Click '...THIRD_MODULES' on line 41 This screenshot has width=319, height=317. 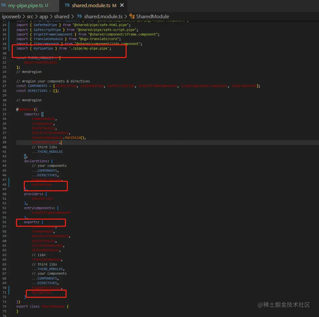[x=47, y=151]
